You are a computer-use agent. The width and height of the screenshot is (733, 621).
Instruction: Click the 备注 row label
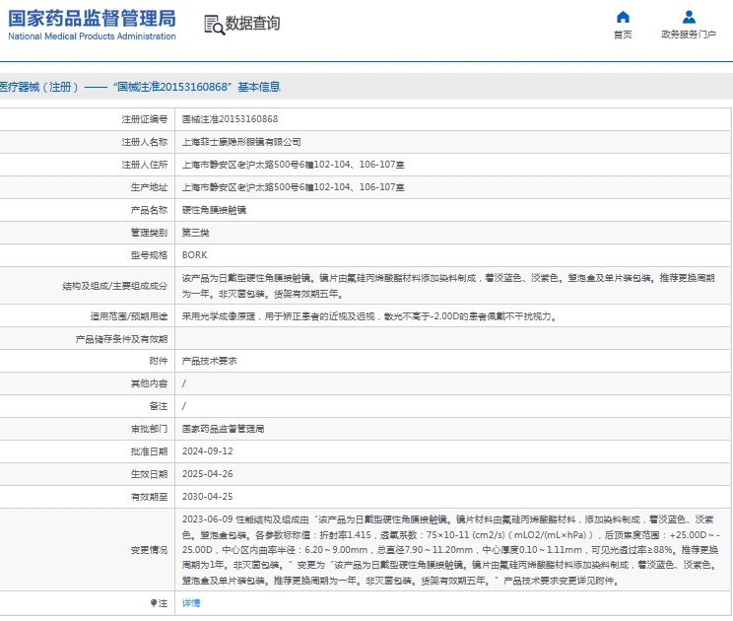point(159,406)
